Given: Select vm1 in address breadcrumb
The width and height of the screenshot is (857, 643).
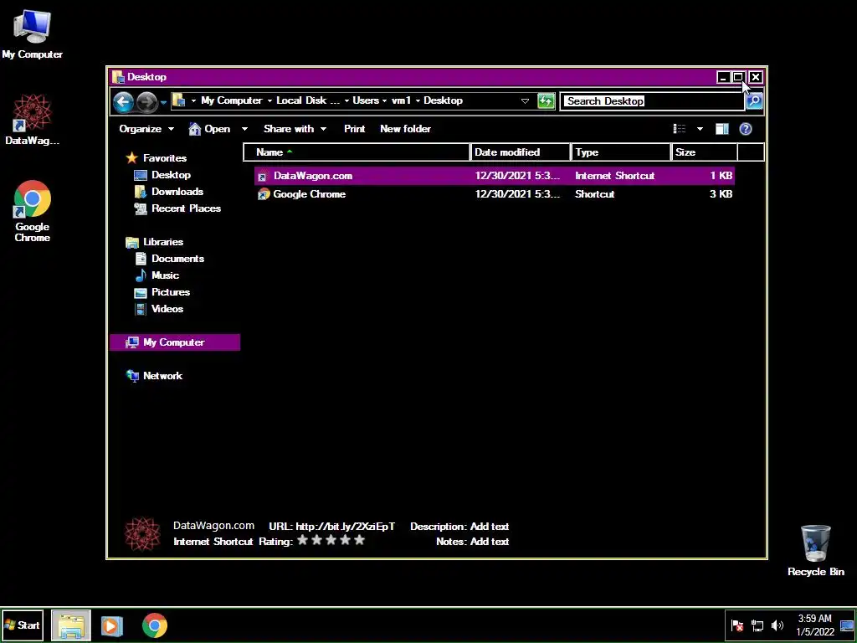Looking at the screenshot, I should pyautogui.click(x=401, y=100).
